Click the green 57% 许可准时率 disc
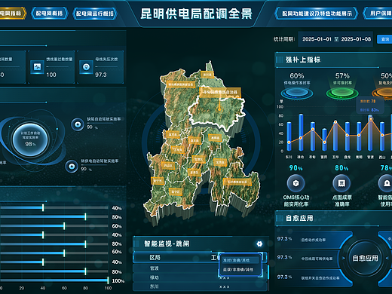 pyautogui.click(x=342, y=93)
